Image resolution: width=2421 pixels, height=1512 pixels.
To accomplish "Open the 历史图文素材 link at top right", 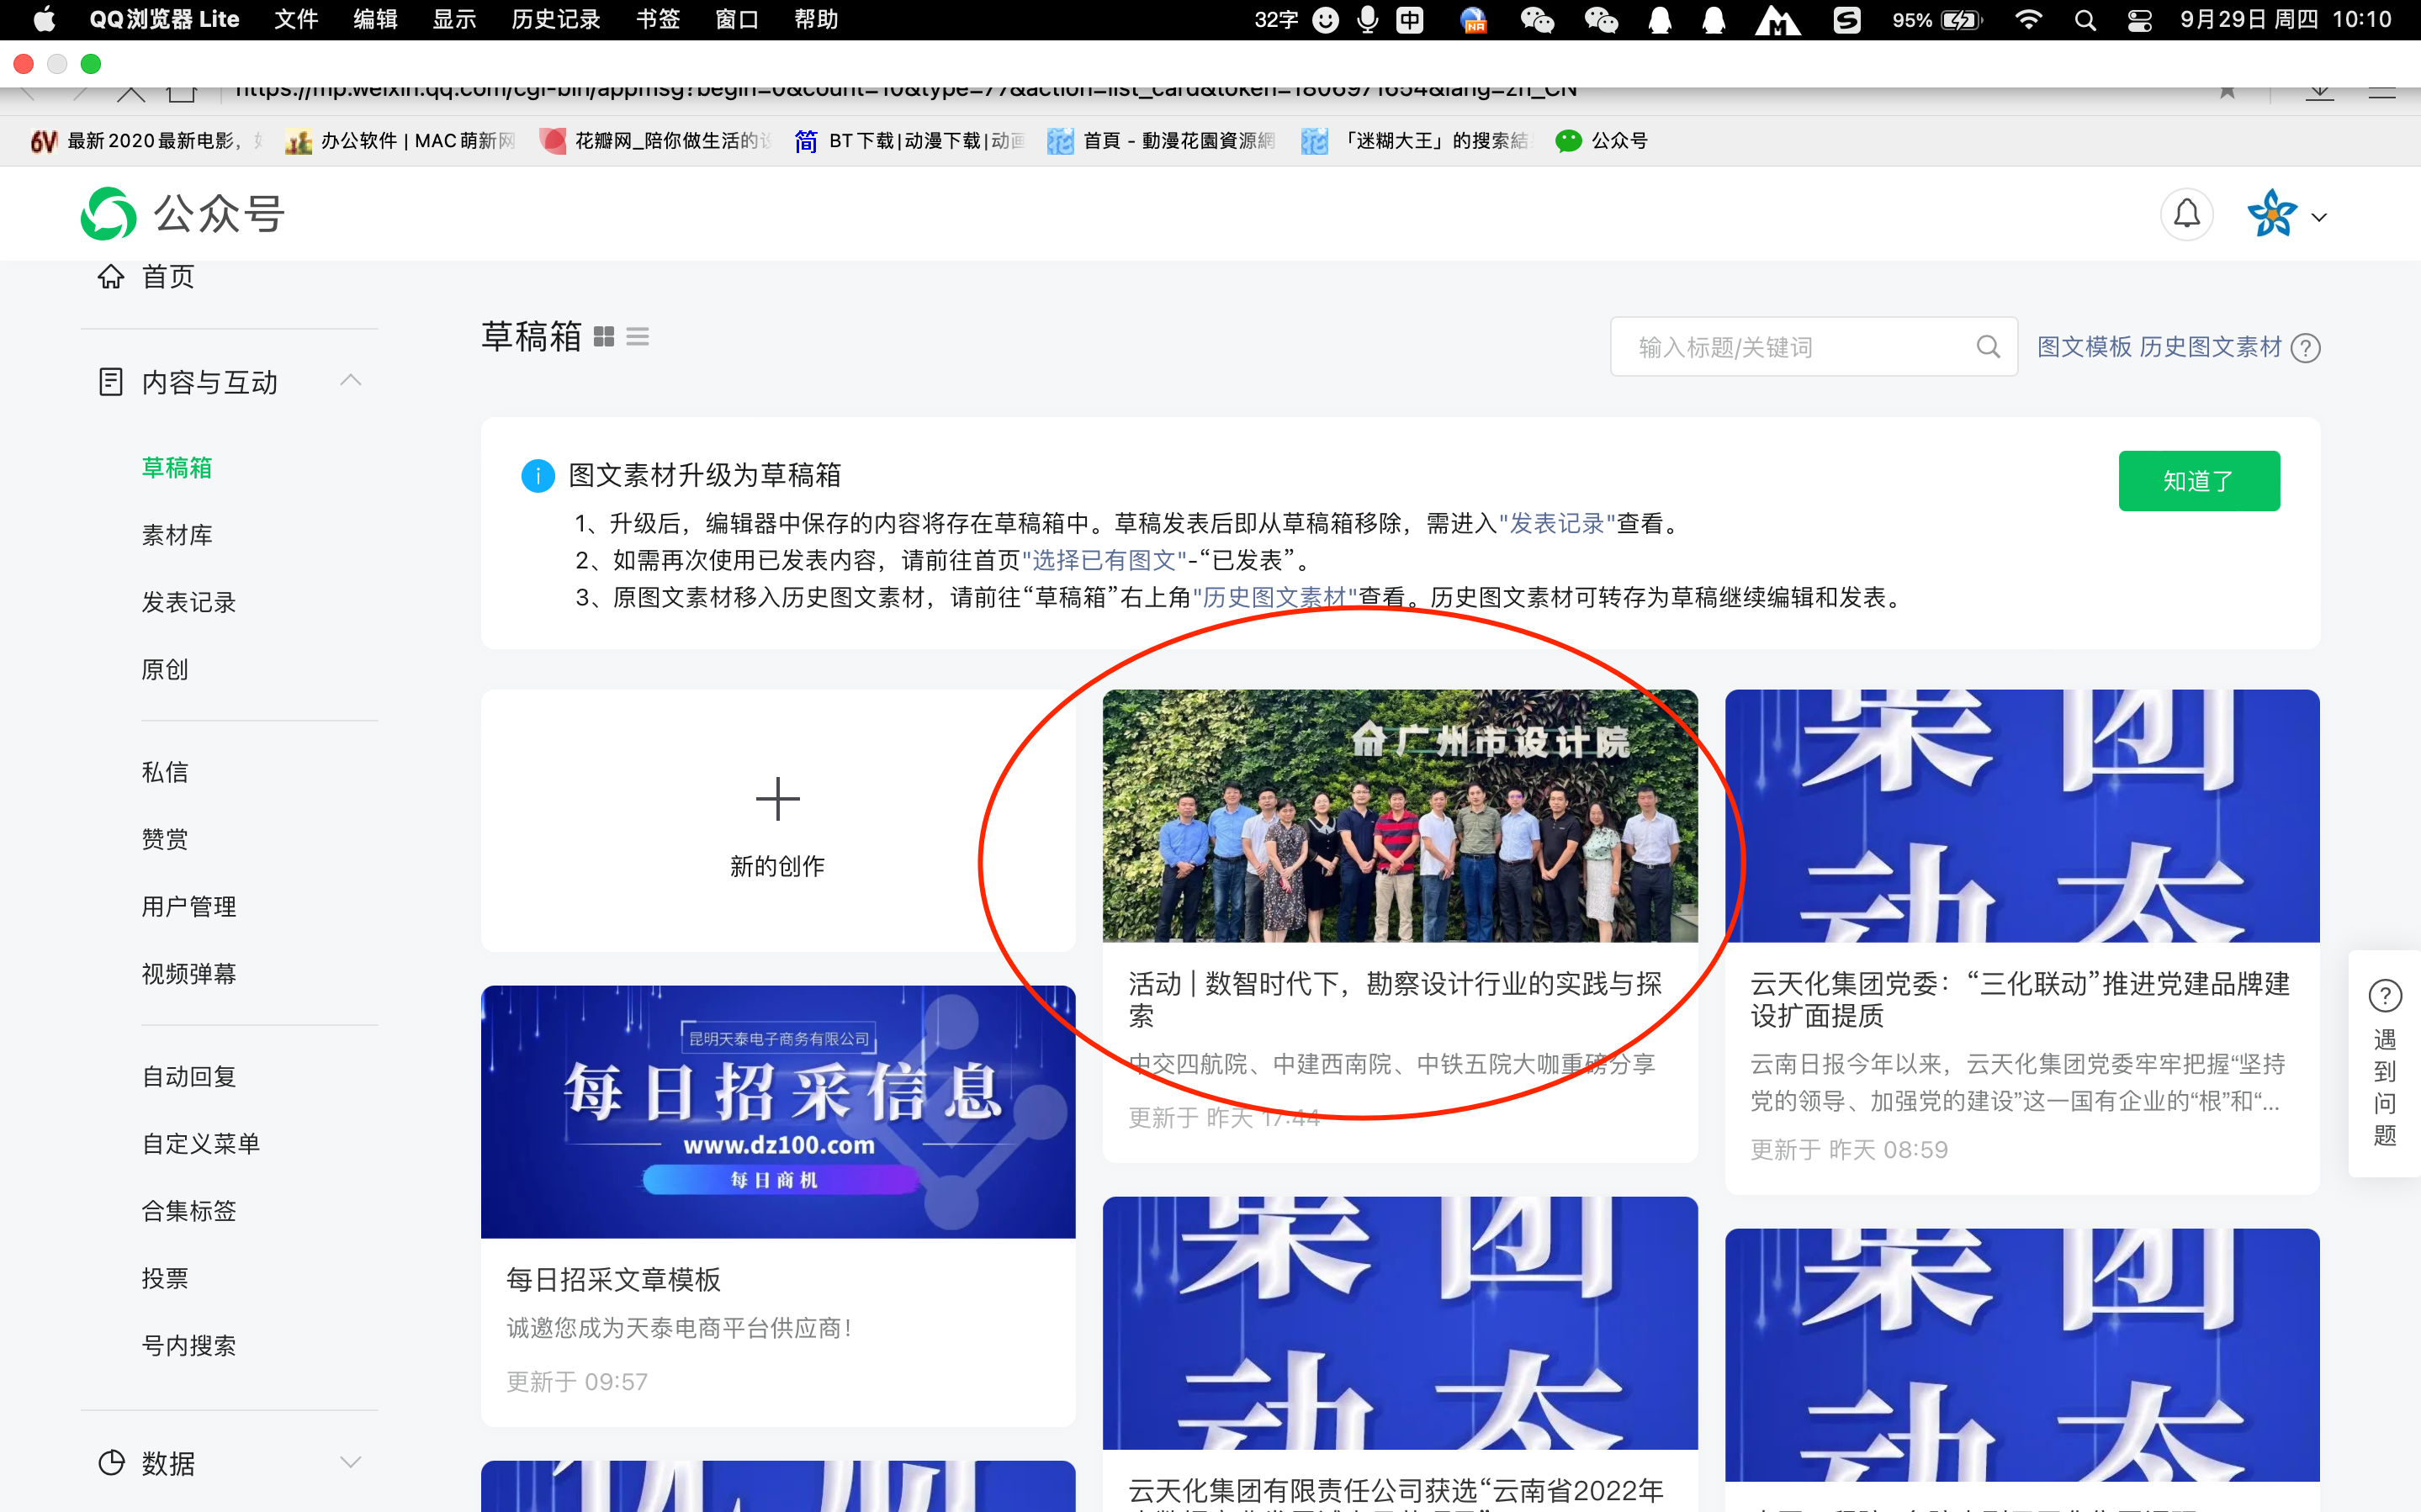I will click(2210, 347).
